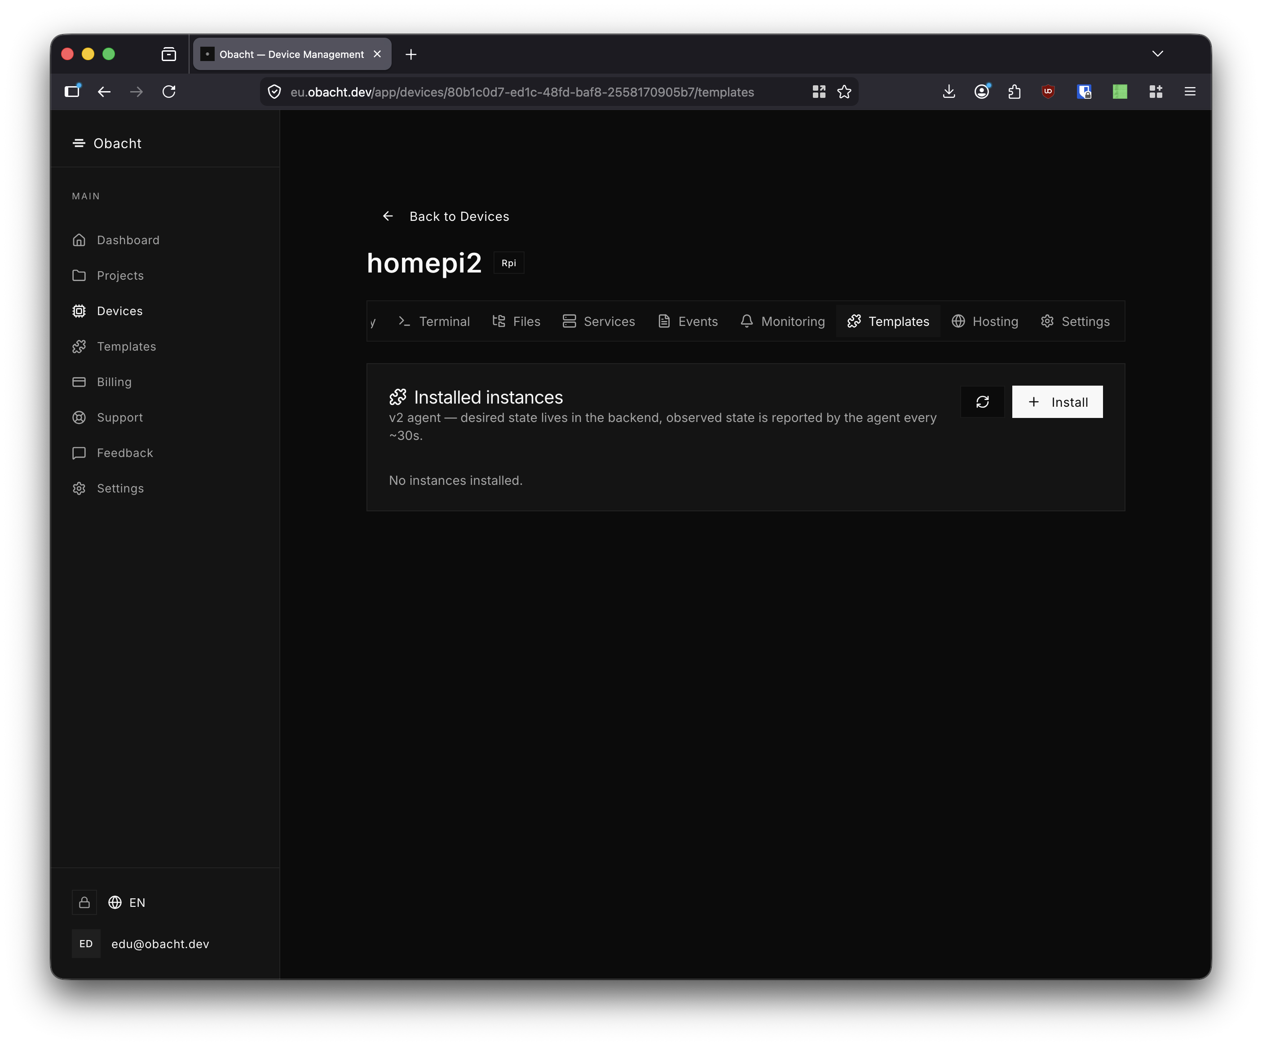Open the extensions puzzle icon
The image size is (1262, 1046).
point(1015,91)
